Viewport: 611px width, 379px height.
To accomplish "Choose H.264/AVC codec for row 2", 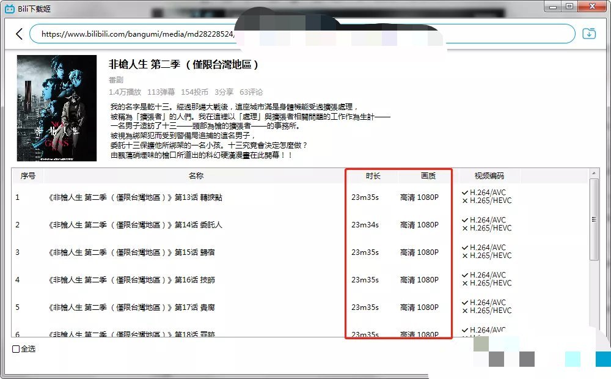I will [483, 220].
